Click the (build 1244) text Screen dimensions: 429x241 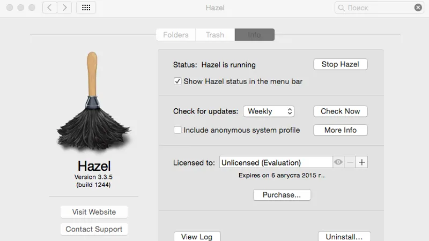(x=93, y=185)
